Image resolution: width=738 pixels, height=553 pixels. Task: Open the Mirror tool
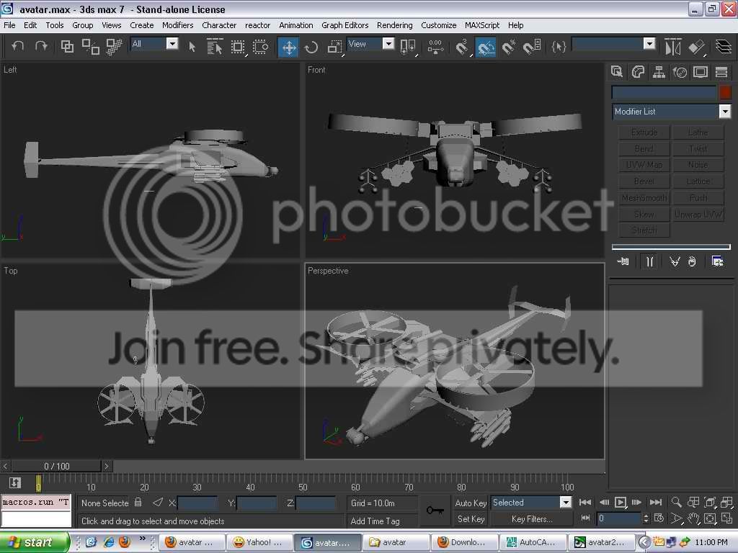point(672,47)
